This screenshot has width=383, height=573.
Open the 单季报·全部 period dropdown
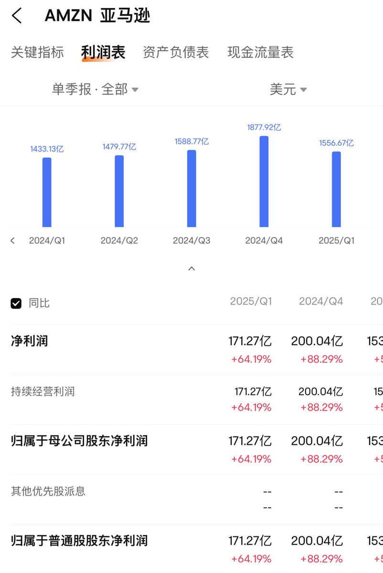coord(95,89)
